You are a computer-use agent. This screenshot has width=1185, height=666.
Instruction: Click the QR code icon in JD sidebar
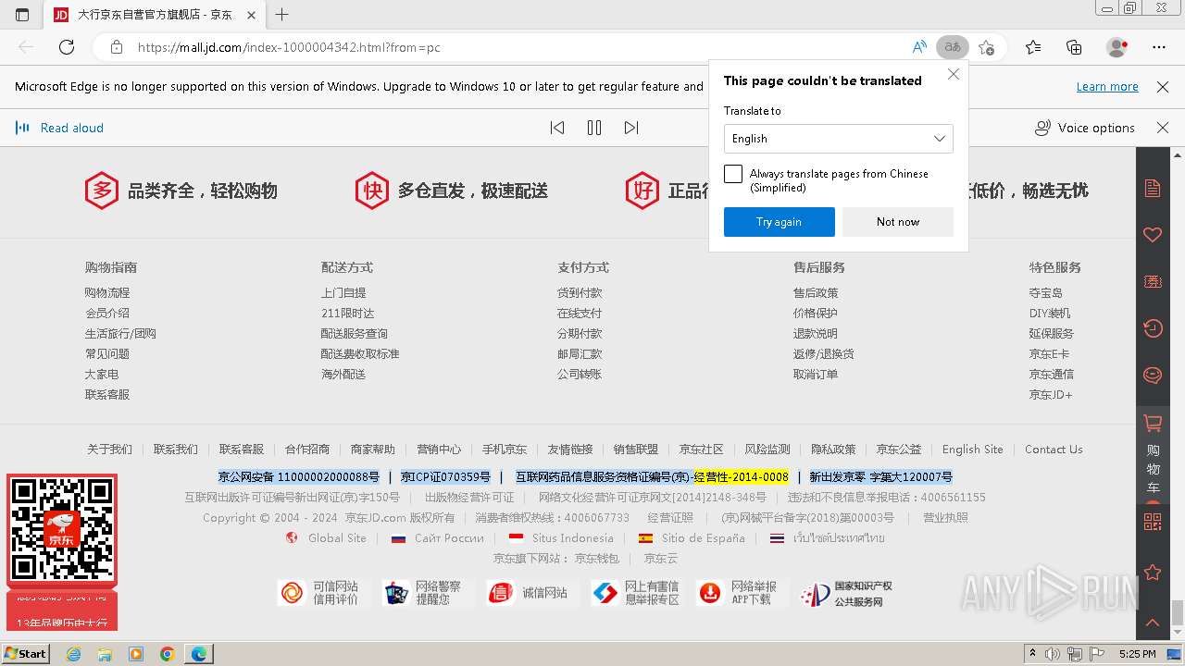[1153, 522]
